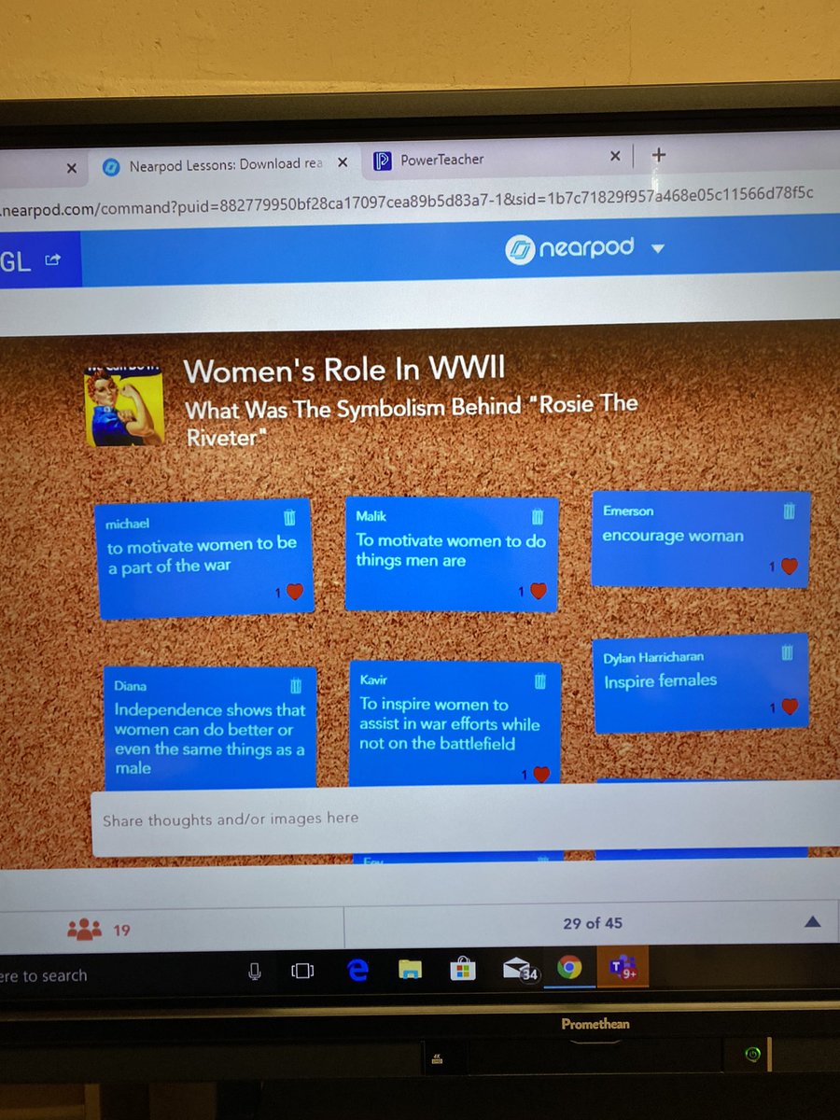Viewport: 840px width, 1120px height.
Task: Delete Kavir's post with trash icon
Action: tap(539, 680)
